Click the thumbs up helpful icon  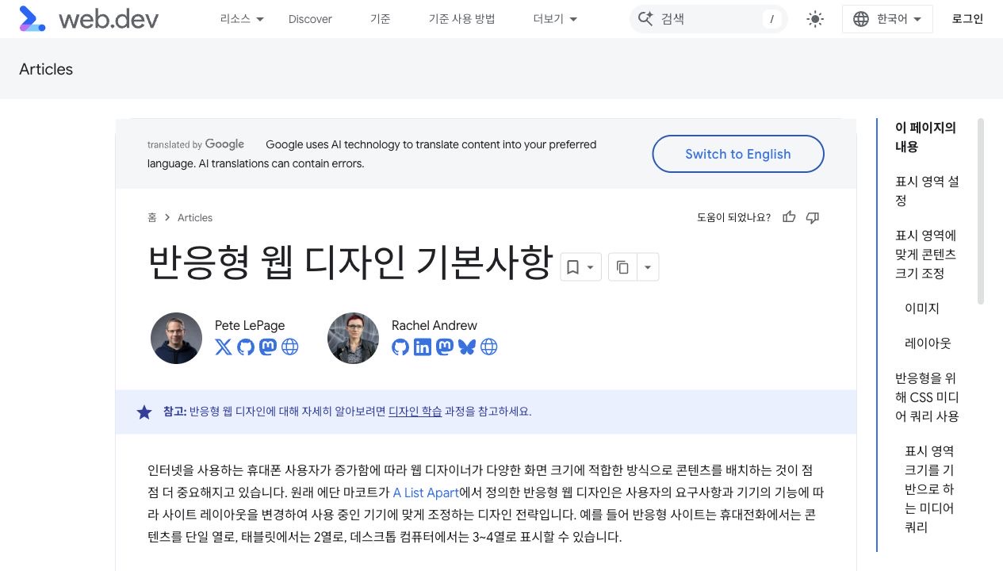point(789,217)
